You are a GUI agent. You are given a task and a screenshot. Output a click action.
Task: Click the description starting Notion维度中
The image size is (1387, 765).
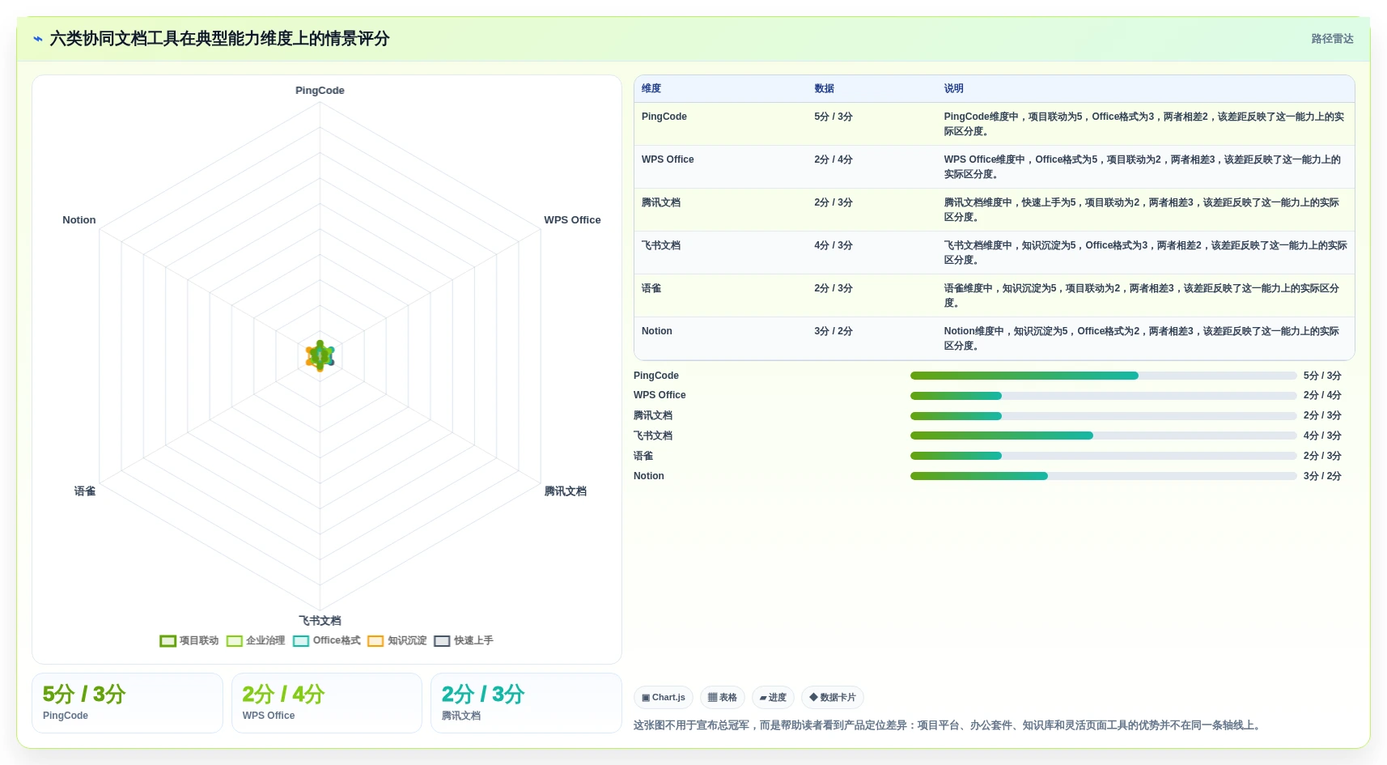[x=1142, y=338]
